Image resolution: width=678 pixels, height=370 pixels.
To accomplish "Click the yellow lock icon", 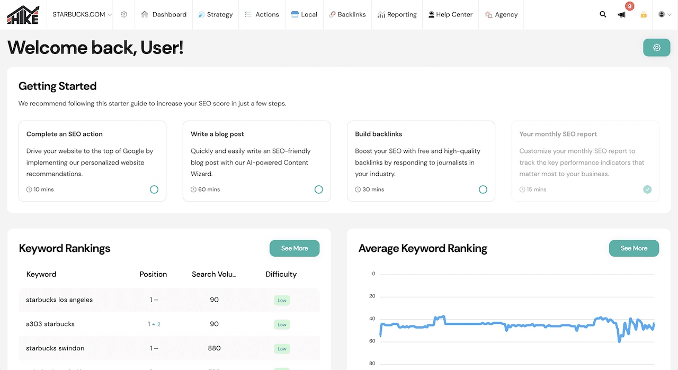I will (644, 15).
